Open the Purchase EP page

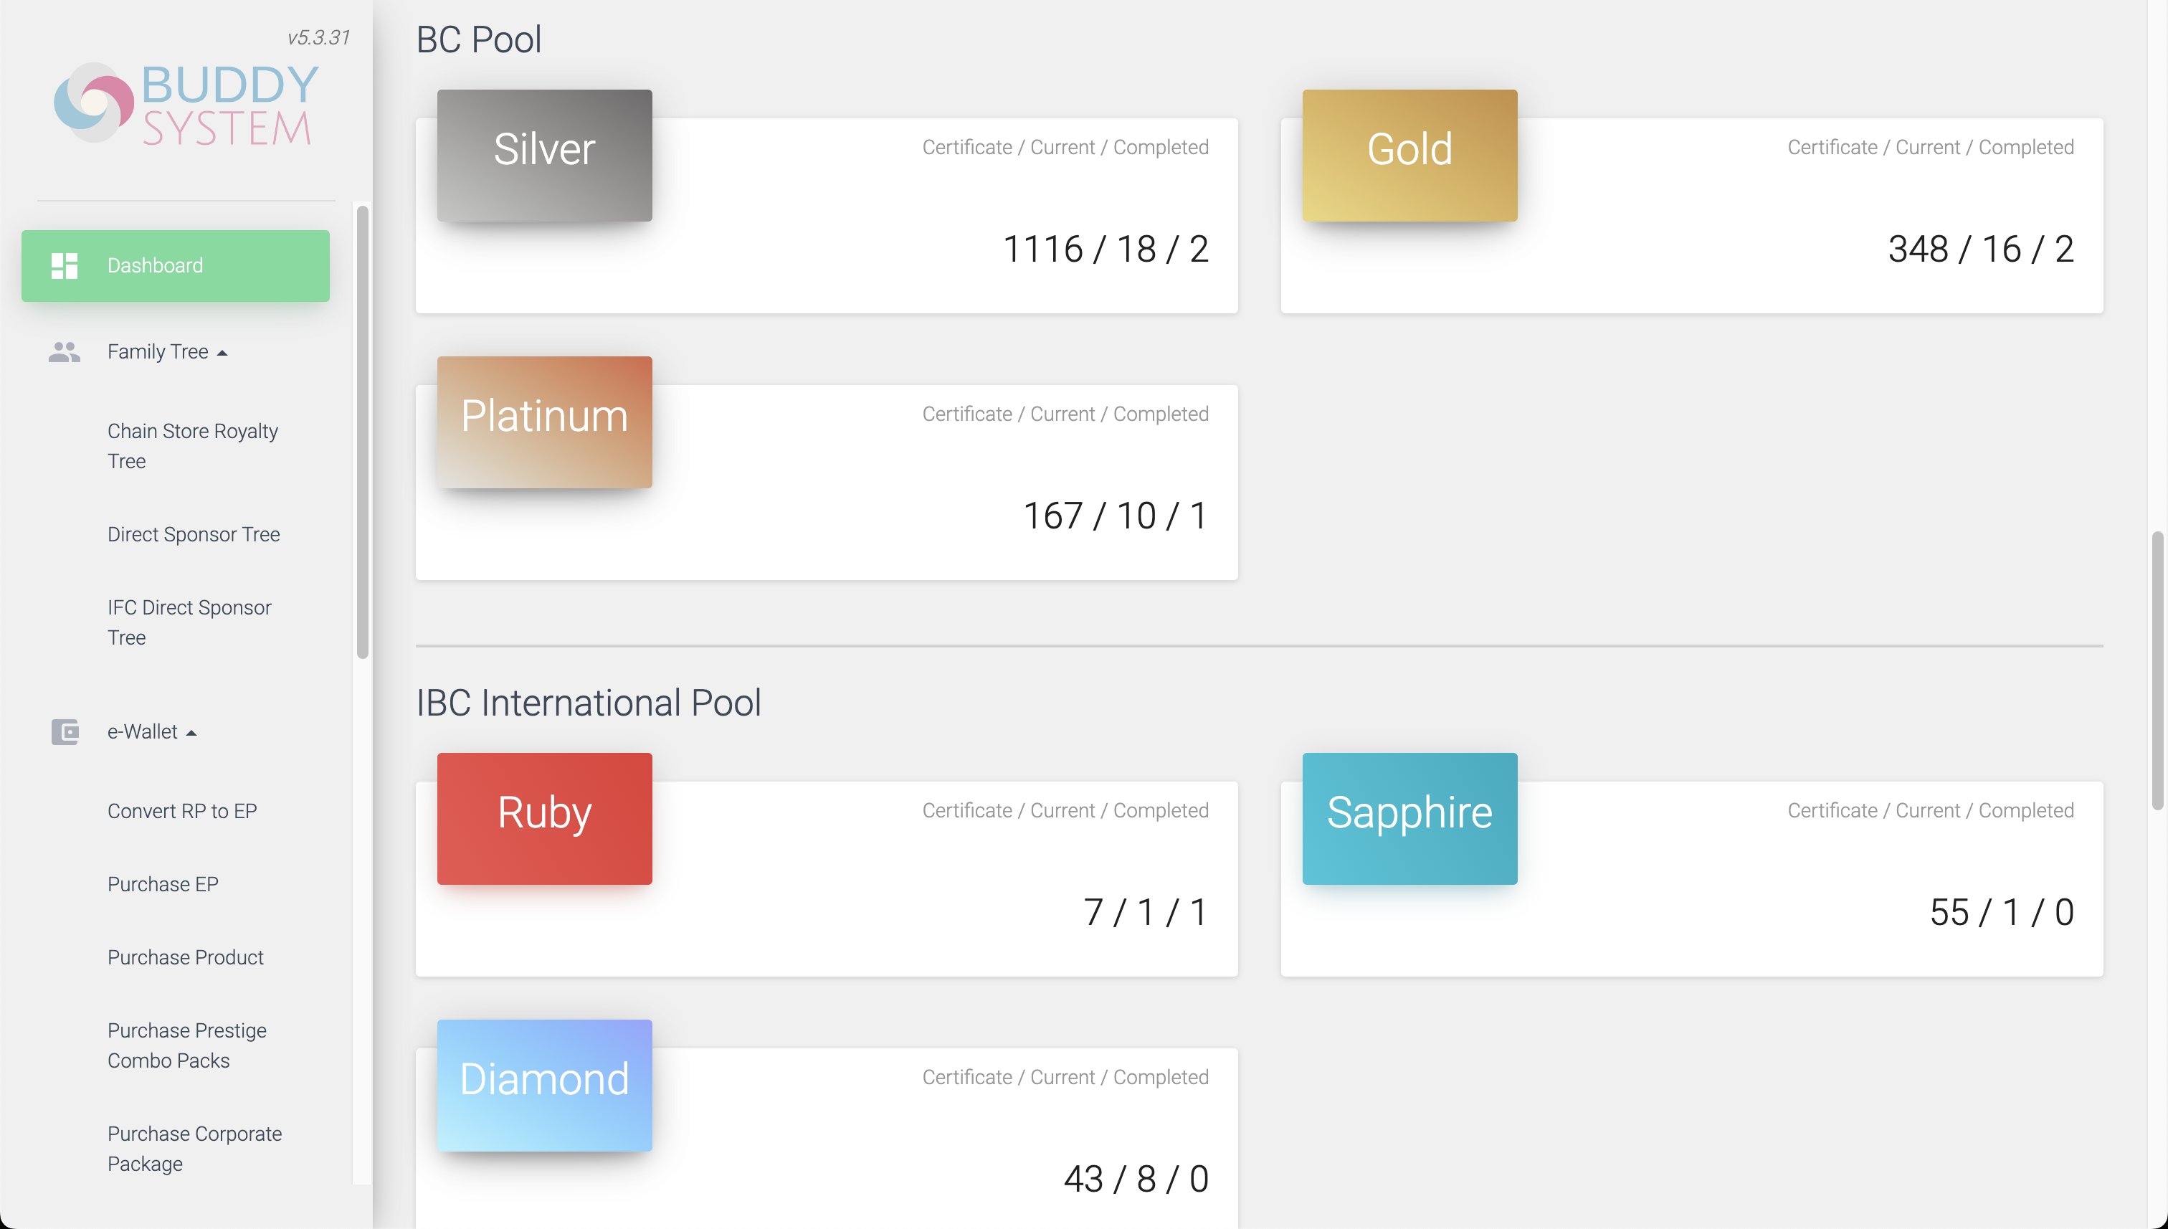[x=163, y=884]
